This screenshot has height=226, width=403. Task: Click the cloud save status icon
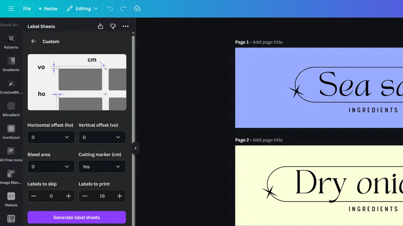(x=137, y=8)
